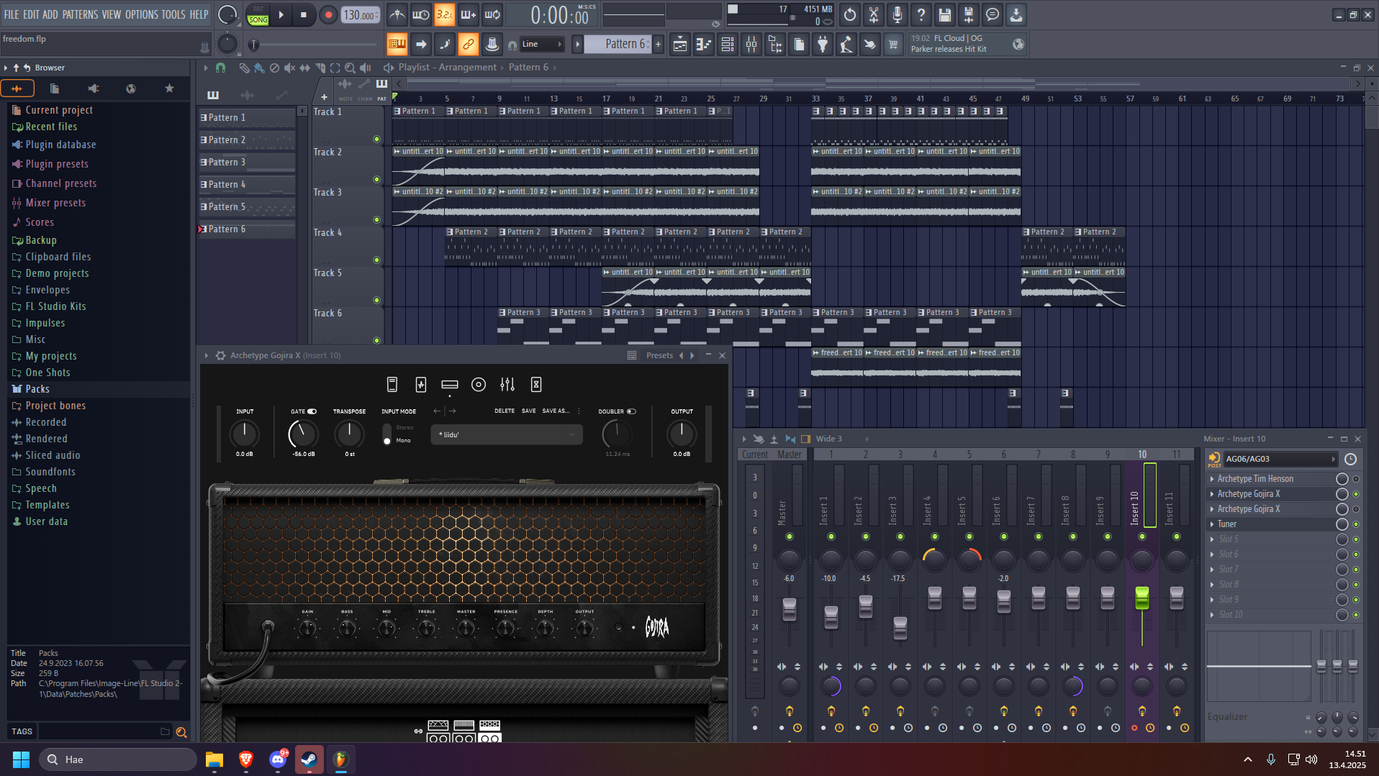Select the Delete tool in Playlist

coord(274,68)
